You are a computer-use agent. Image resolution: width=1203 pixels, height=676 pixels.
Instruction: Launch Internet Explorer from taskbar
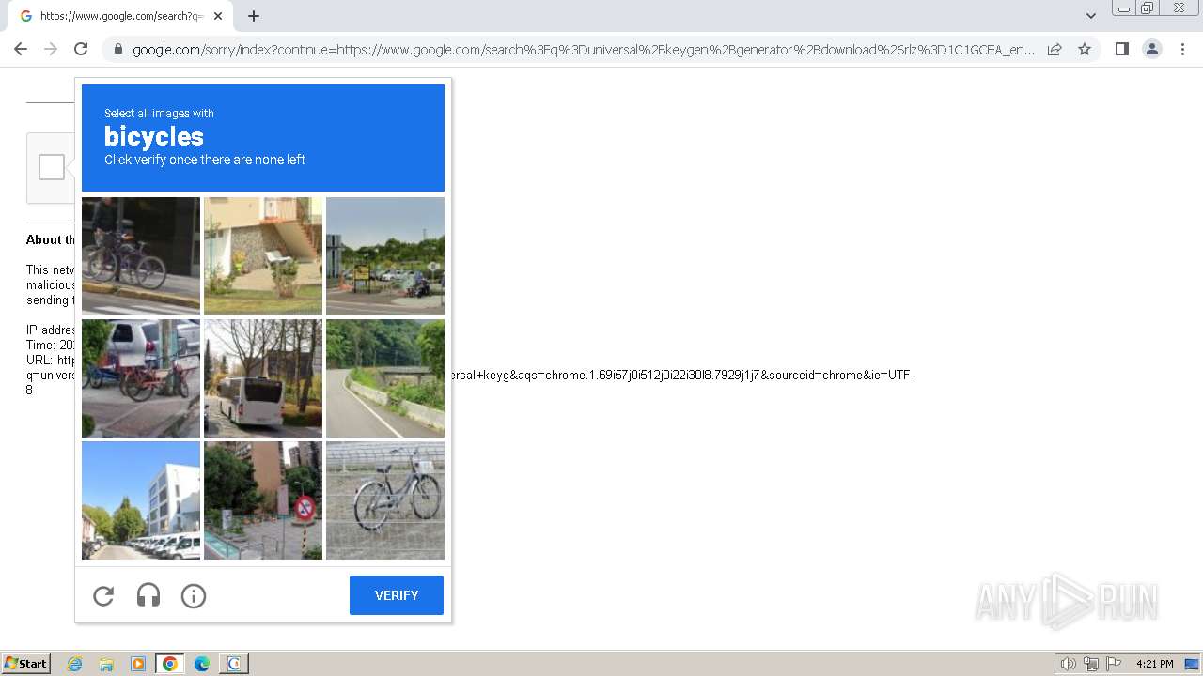tap(74, 664)
